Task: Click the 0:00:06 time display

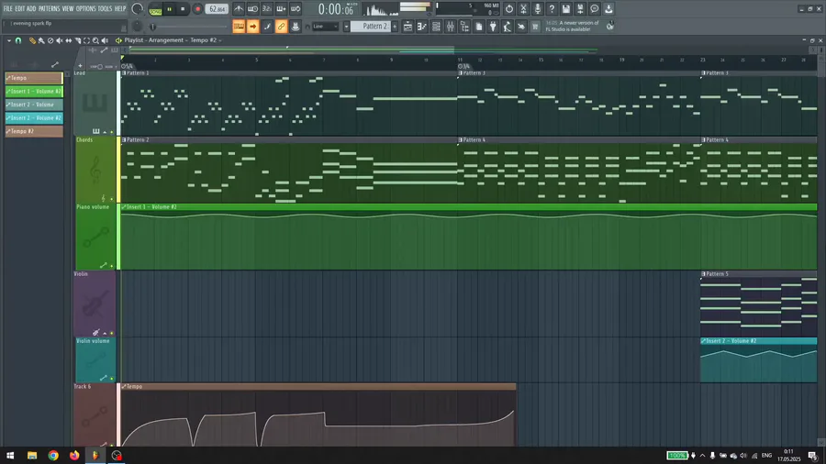Action: coord(336,9)
